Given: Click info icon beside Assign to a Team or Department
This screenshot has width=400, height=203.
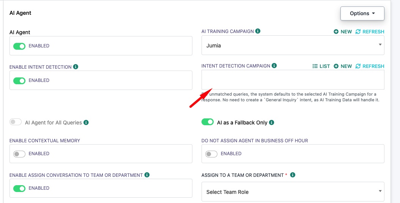Looking at the screenshot, I should click(x=293, y=175).
